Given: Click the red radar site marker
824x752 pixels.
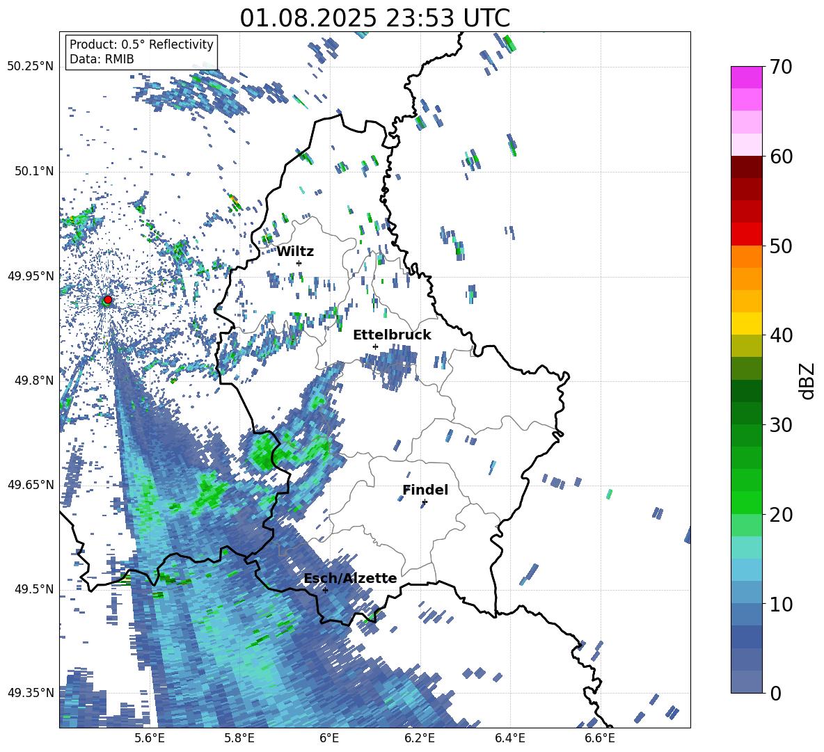Looking at the screenshot, I should pos(108,300).
